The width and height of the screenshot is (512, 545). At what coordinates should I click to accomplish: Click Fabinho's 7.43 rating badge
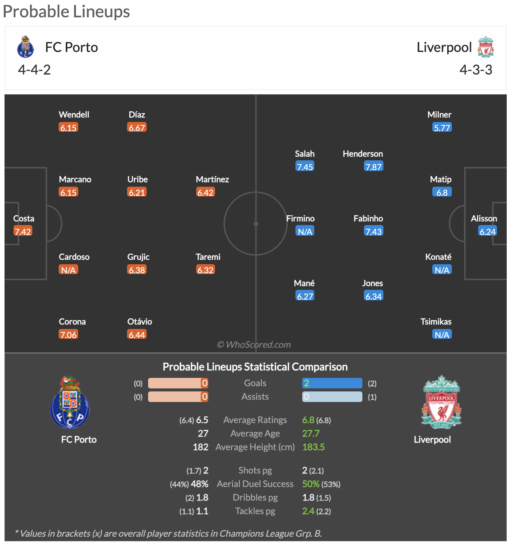point(374,231)
